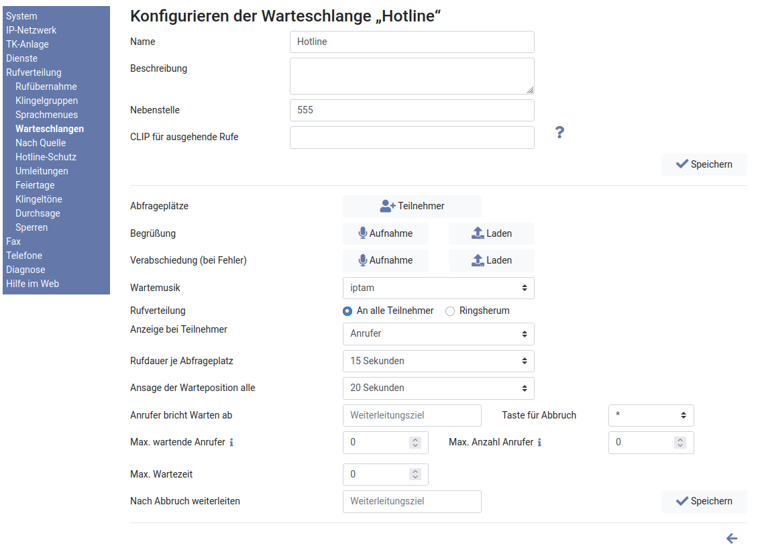The image size is (758, 550).
Task: Open the Taste für Abbruch dropdown
Action: (x=651, y=415)
